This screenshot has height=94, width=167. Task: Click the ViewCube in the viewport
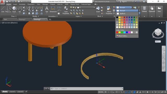(x=158, y=32)
